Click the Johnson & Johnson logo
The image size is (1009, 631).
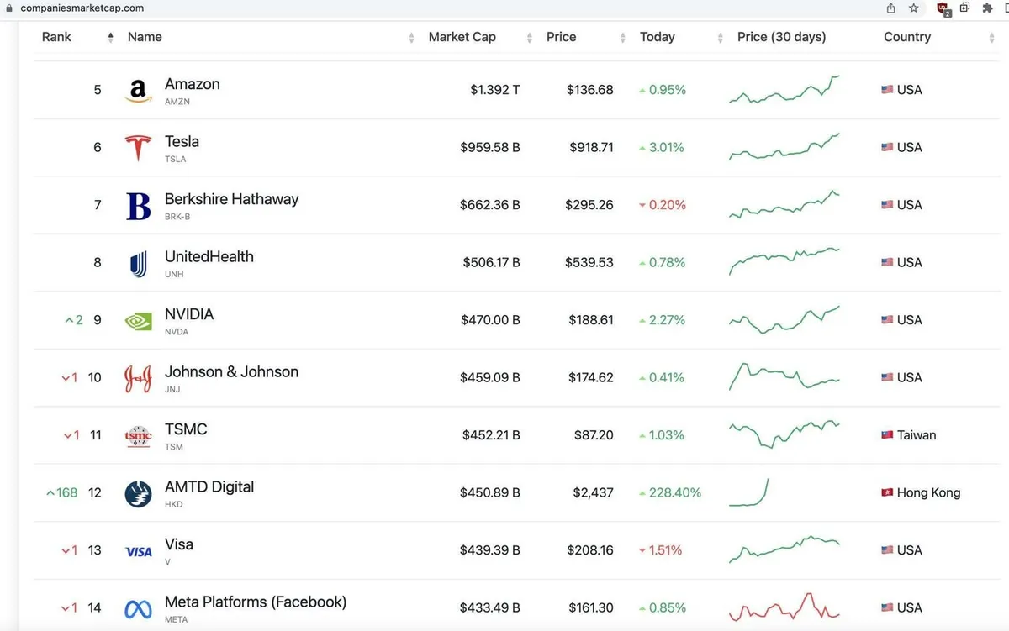[138, 377]
